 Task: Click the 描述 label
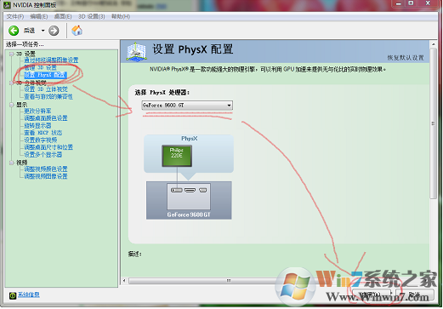[x=134, y=254]
